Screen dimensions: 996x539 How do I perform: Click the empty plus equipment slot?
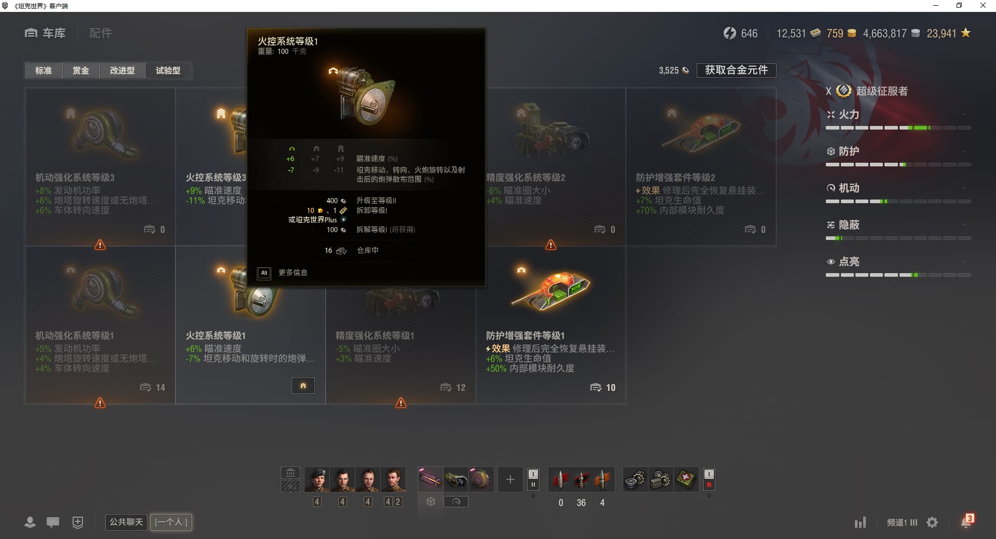point(510,479)
